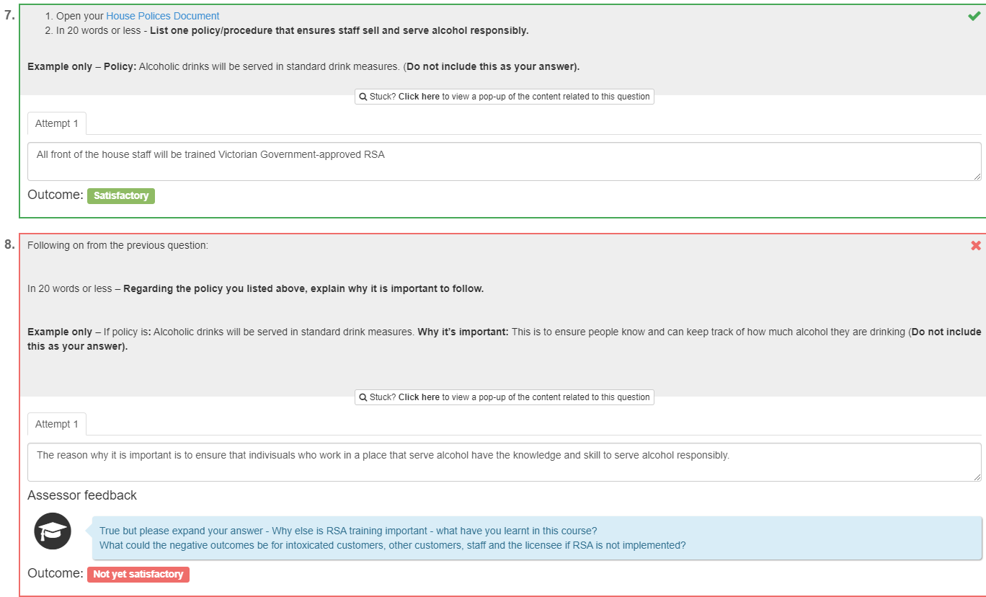Screen dimensions: 986x597
Task: Click the Outcome label in question 7
Action: click(55, 195)
